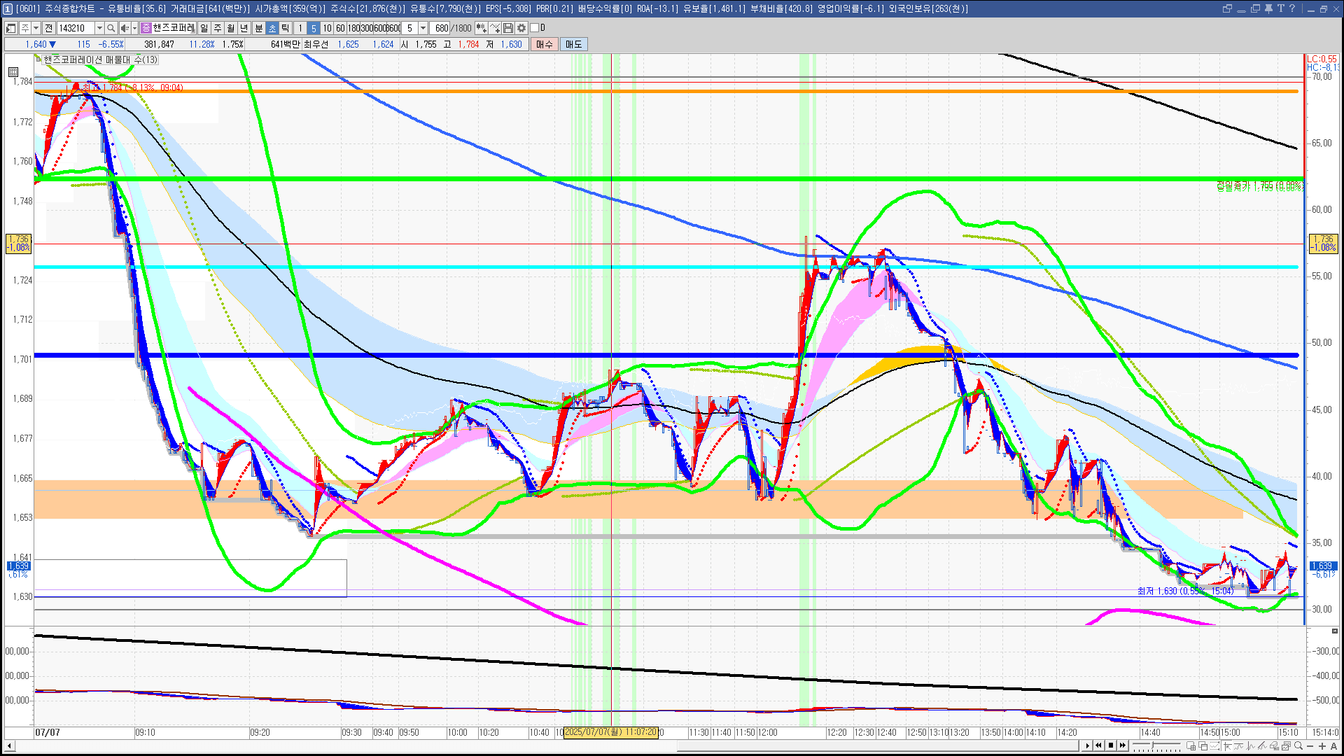Click the bottom-right magnifier zoom icon

pyautogui.click(x=1298, y=746)
